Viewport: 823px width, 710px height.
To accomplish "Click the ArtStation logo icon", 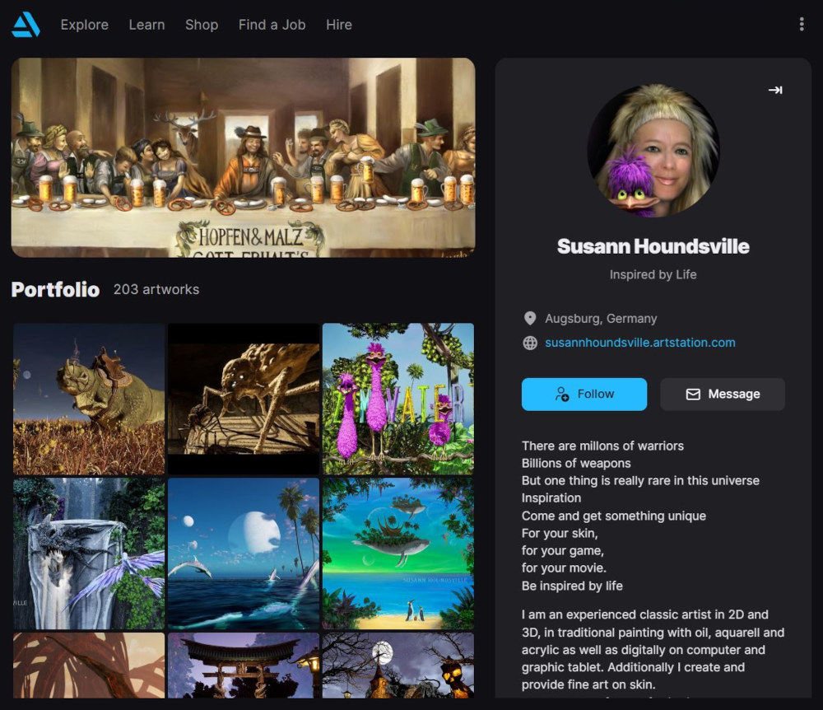I will coord(26,25).
